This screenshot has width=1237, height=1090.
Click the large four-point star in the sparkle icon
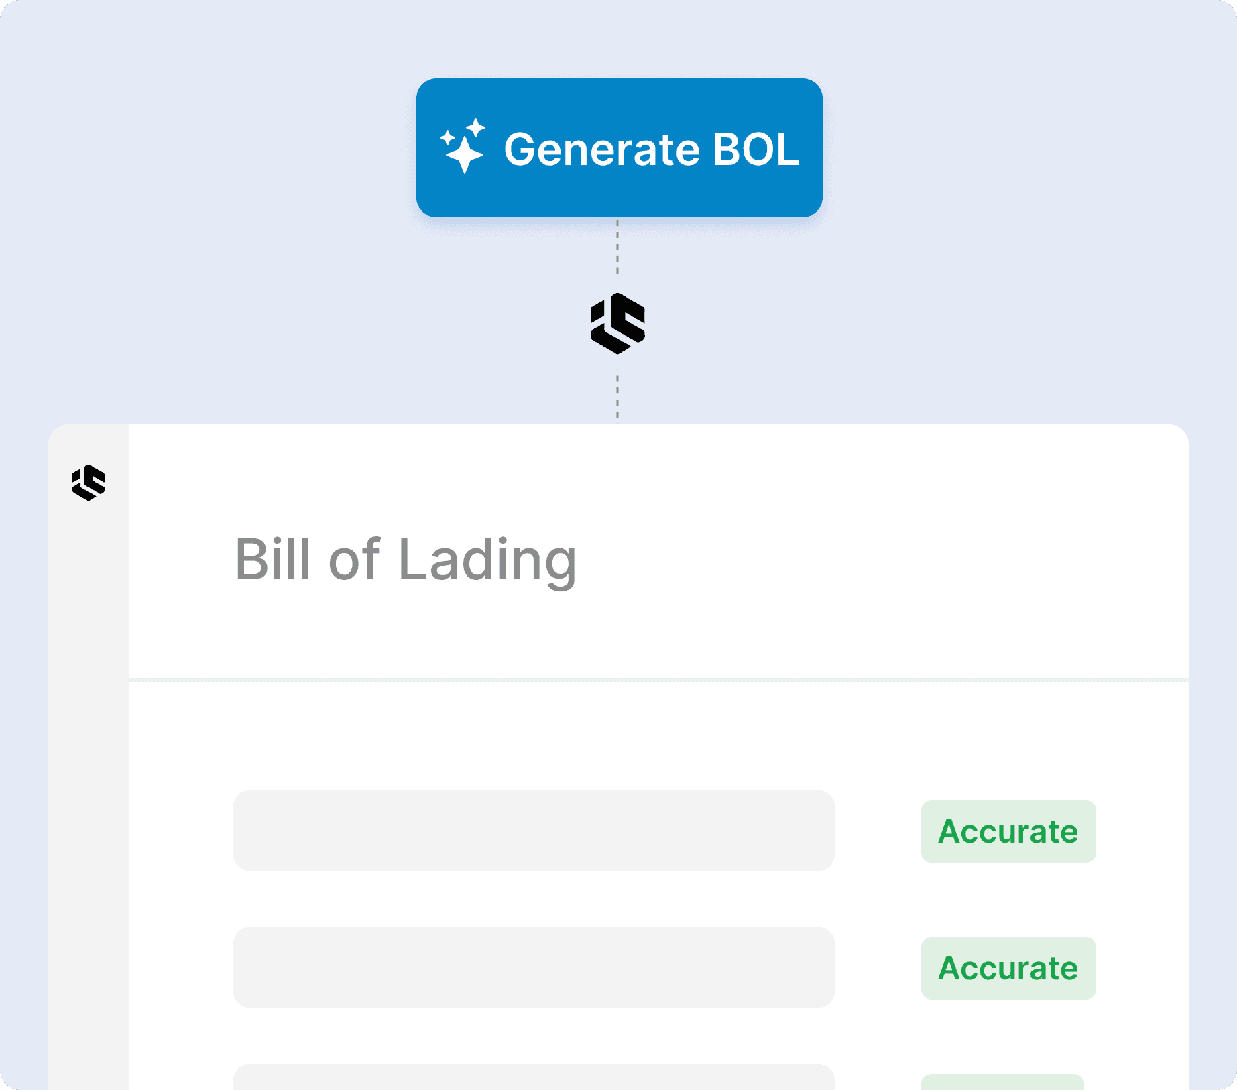click(x=464, y=154)
